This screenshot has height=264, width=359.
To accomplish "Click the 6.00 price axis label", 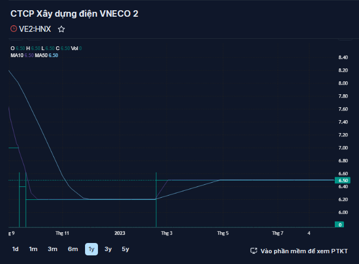I will pyautogui.click(x=343, y=212).
